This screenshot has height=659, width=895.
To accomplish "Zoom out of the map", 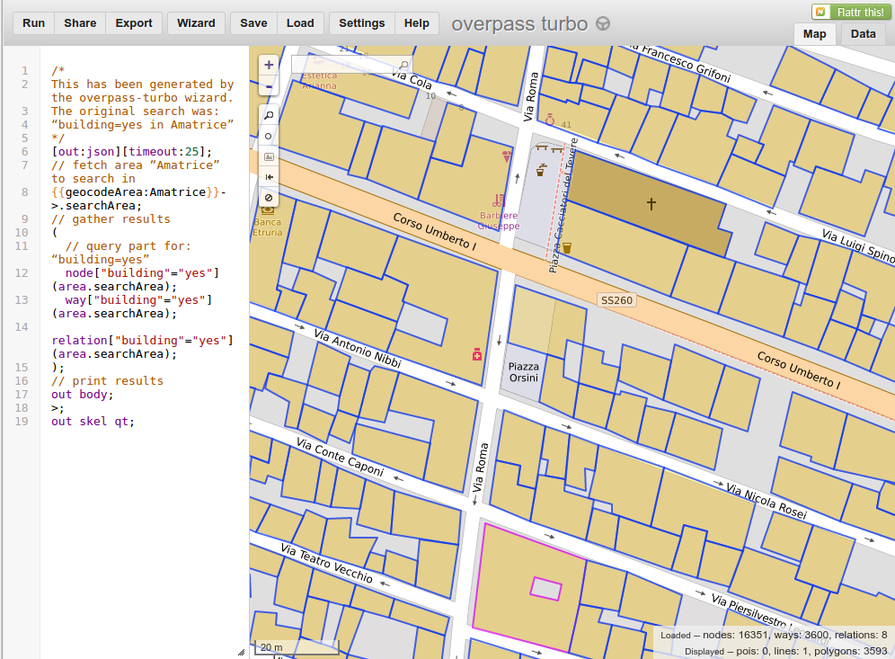I will (269, 87).
